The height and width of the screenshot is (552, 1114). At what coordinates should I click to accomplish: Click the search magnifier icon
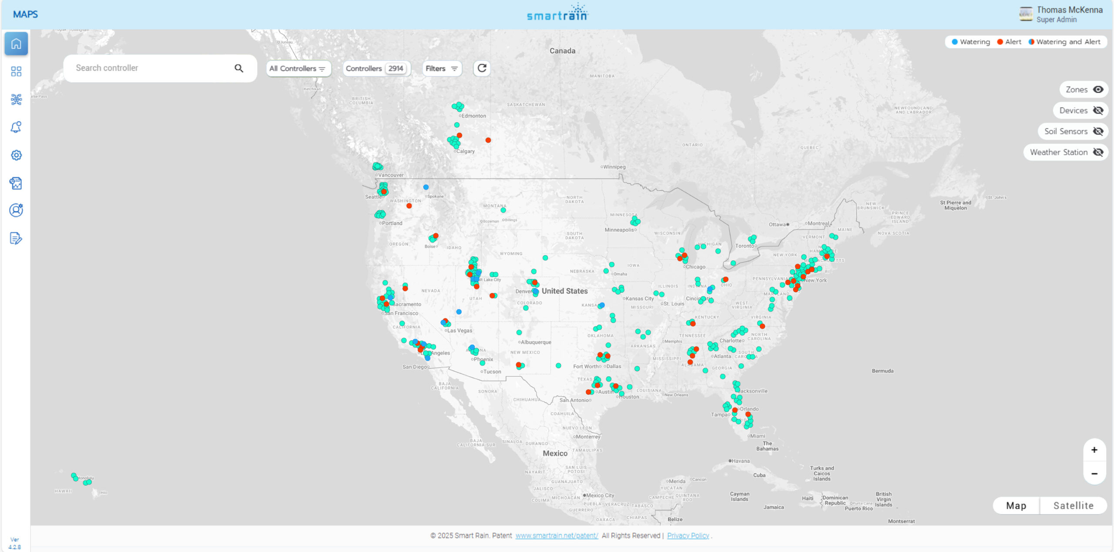pyautogui.click(x=239, y=68)
